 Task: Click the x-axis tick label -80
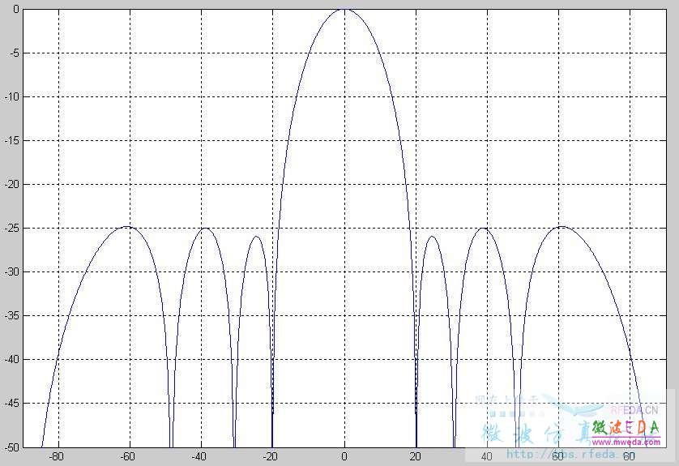pos(56,456)
